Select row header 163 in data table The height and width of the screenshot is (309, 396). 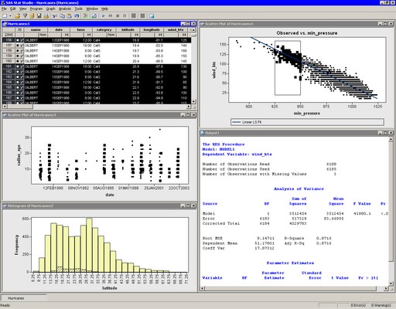(9, 77)
